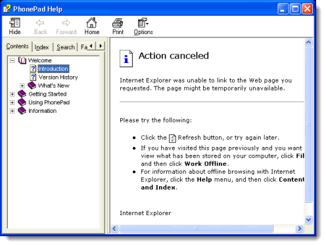Click the Introduction question-mark page icon
This screenshot has width=326, height=246.
coord(33,69)
